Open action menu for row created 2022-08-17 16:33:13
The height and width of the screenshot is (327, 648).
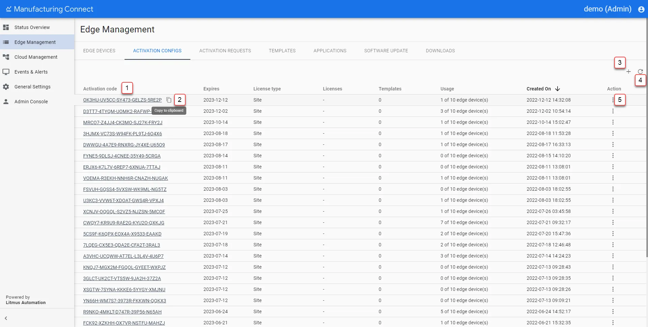[x=613, y=144]
